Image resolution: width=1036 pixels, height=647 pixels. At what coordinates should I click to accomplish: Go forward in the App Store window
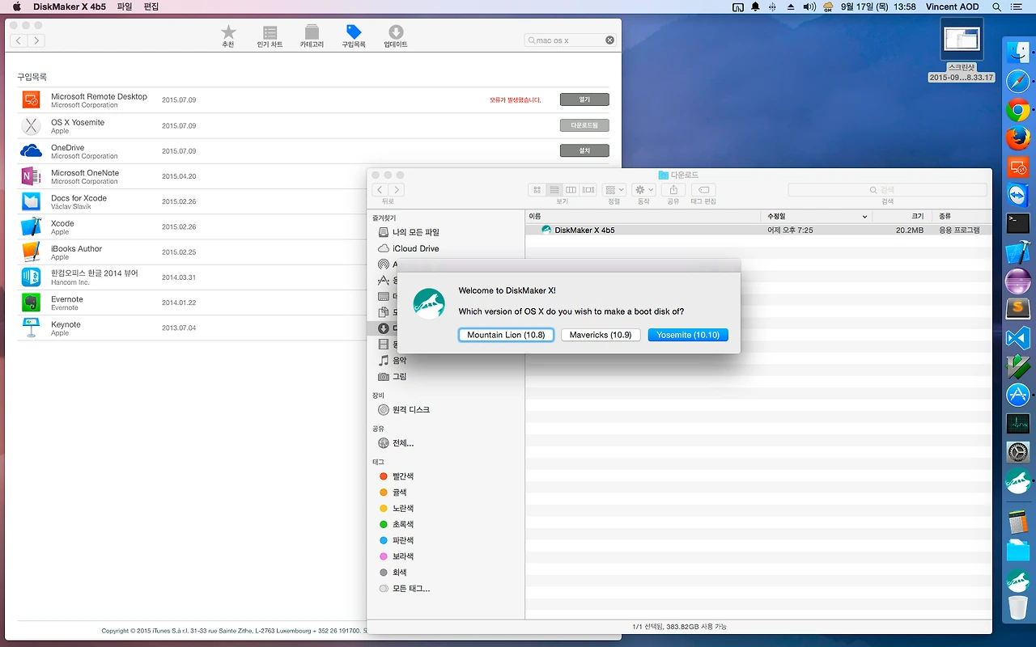(x=36, y=40)
